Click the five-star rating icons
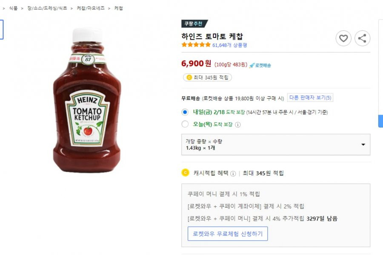383x255 pixels. pyautogui.click(x=196, y=44)
